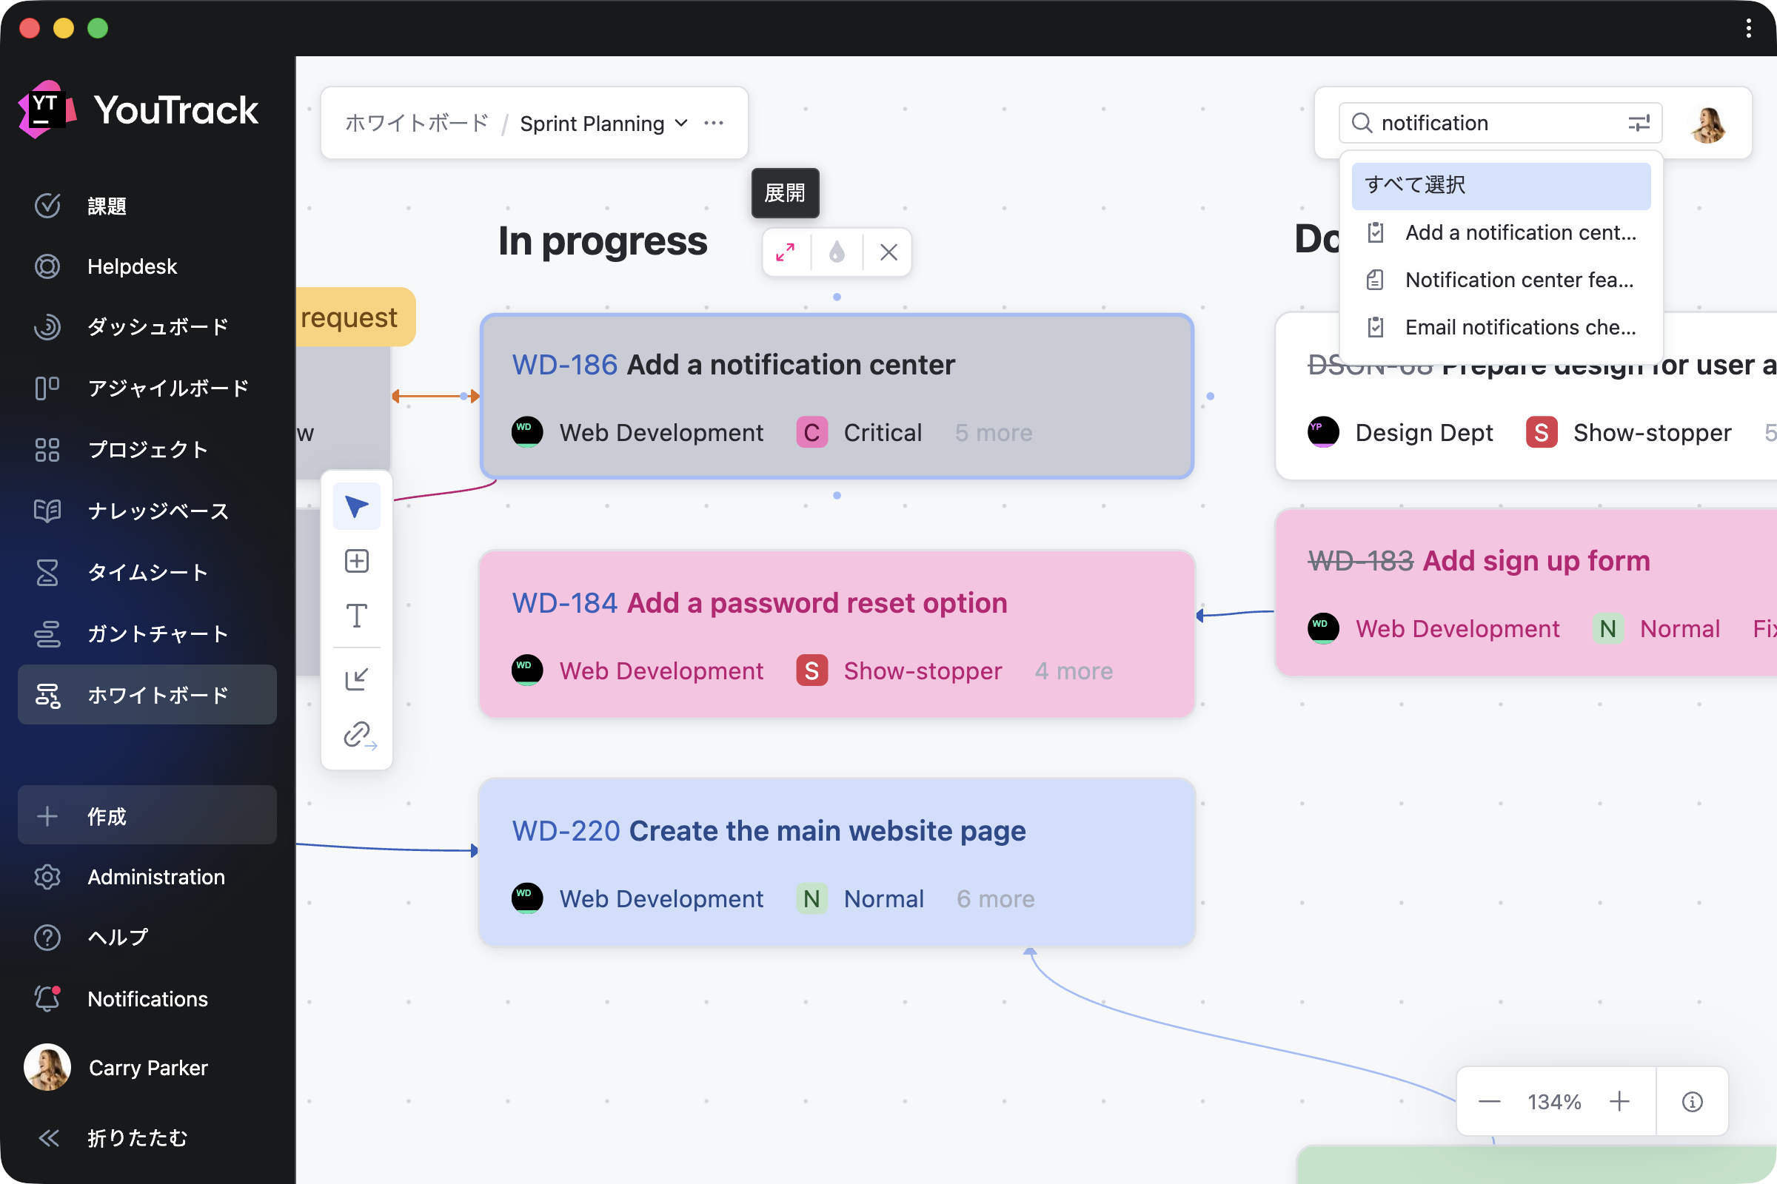Zoom in with the plus button

1619,1102
